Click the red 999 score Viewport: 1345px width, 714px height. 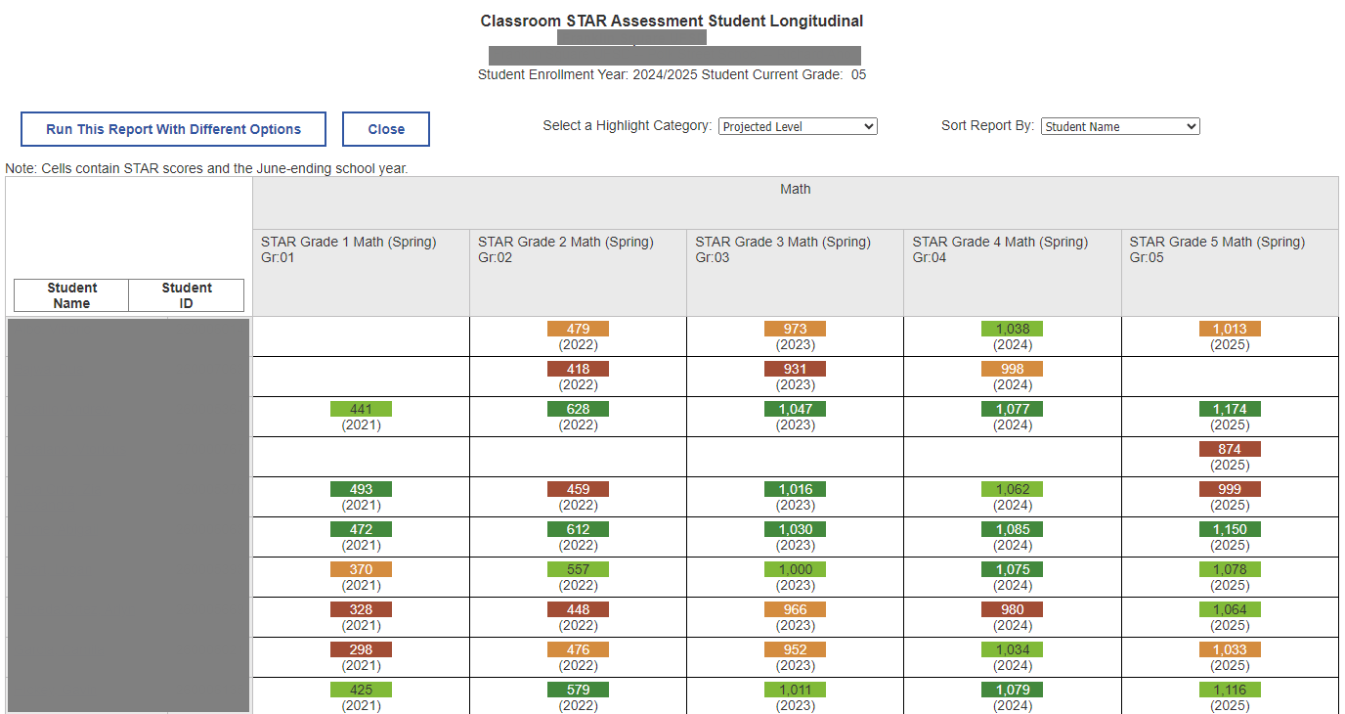[1230, 489]
